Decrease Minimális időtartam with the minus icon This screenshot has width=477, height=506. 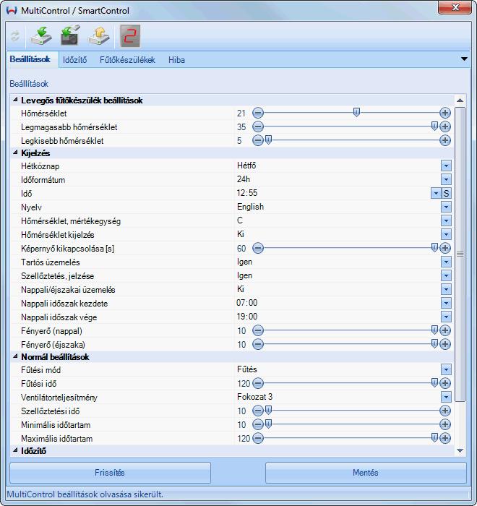(258, 424)
